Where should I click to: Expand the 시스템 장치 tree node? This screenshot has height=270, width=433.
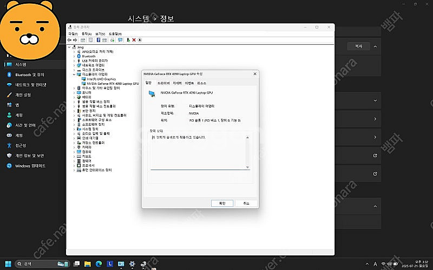(x=74, y=129)
